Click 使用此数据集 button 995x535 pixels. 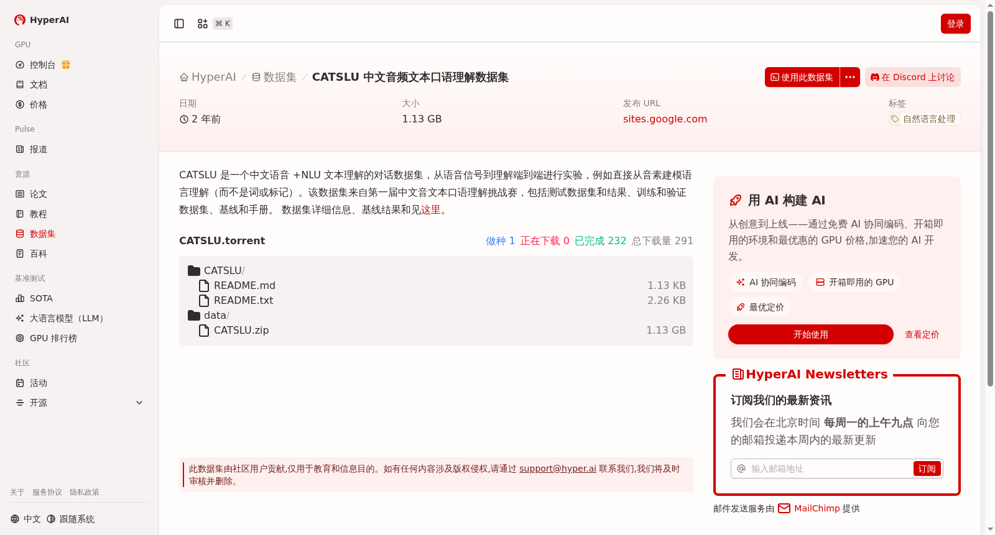pos(802,77)
